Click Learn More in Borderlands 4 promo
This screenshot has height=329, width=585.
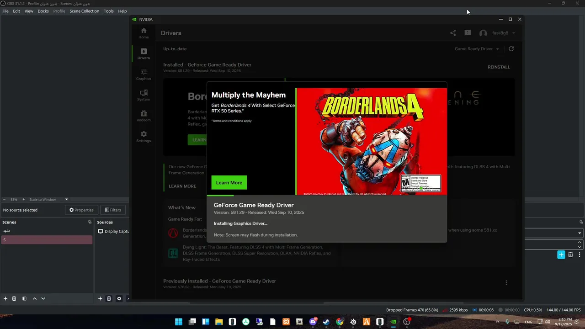(229, 183)
